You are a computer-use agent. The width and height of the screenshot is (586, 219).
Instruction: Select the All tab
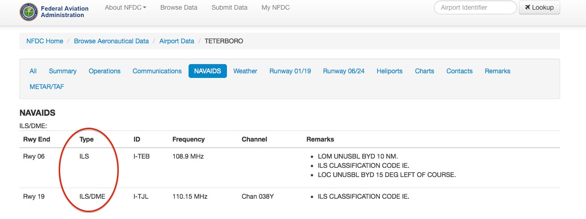click(33, 71)
